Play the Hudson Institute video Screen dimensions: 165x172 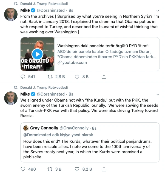tap(38, 54)
